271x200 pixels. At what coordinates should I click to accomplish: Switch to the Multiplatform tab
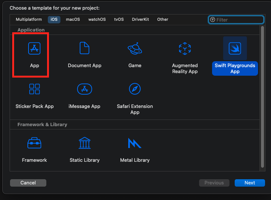[29, 19]
